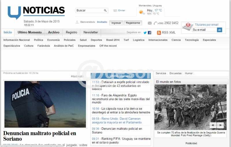Open the Twitter profile icon

point(145,33)
